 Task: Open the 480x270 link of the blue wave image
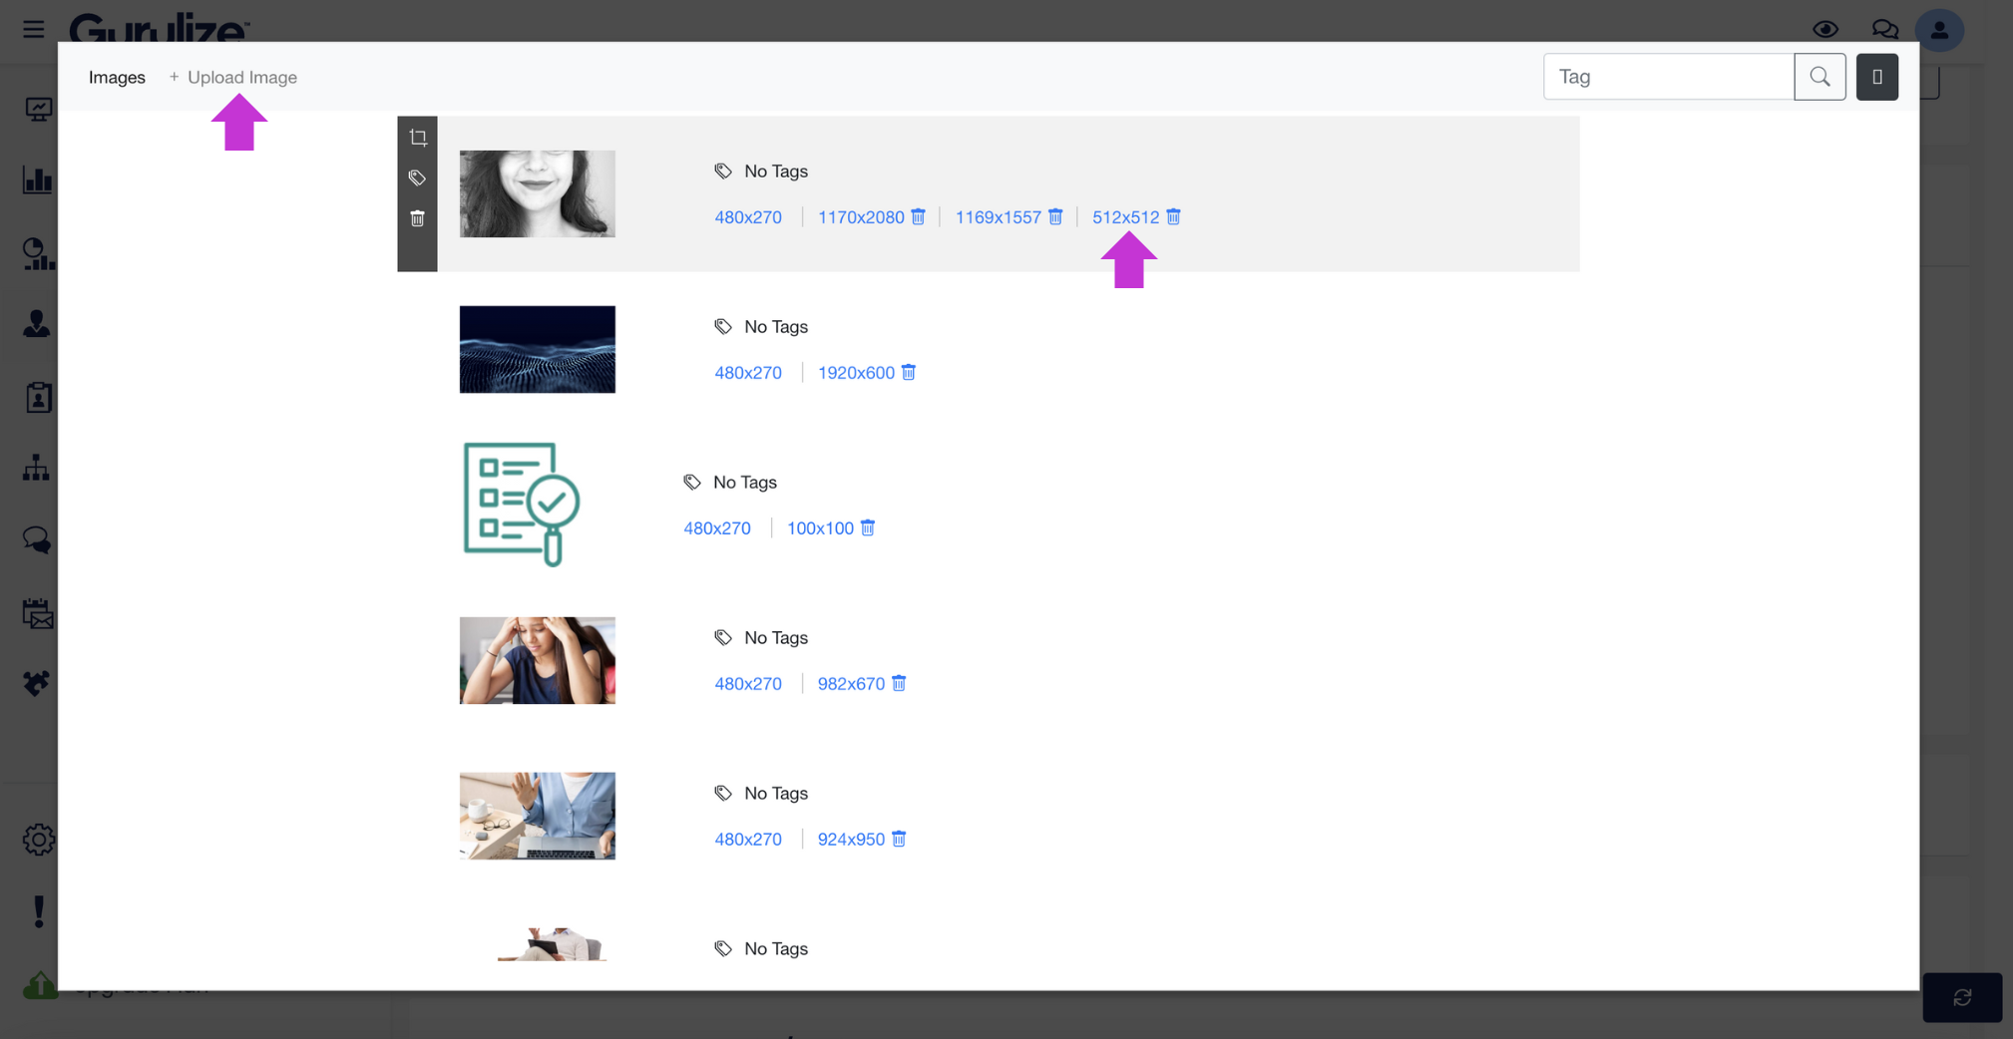748,372
